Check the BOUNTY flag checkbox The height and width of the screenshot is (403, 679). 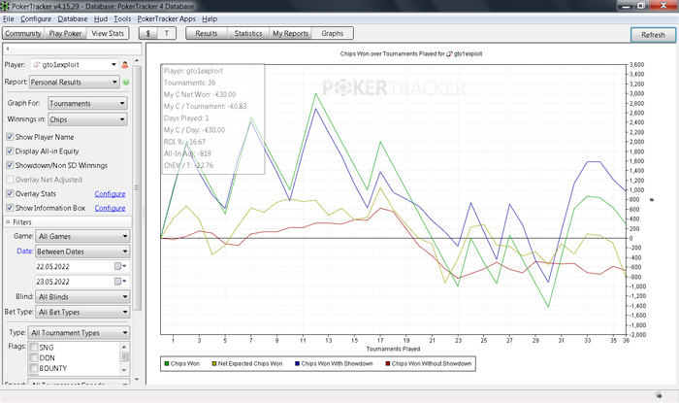[33, 368]
